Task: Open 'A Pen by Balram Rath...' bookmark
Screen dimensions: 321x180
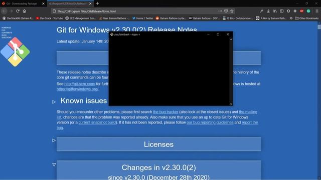Action: click(271, 18)
